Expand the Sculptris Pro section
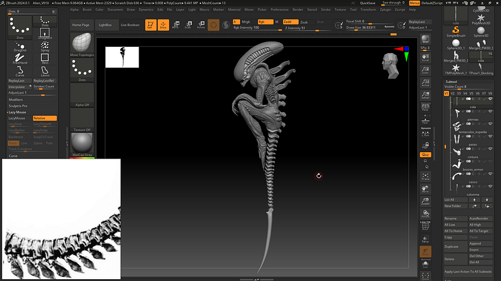The width and height of the screenshot is (501, 281). (x=18, y=106)
